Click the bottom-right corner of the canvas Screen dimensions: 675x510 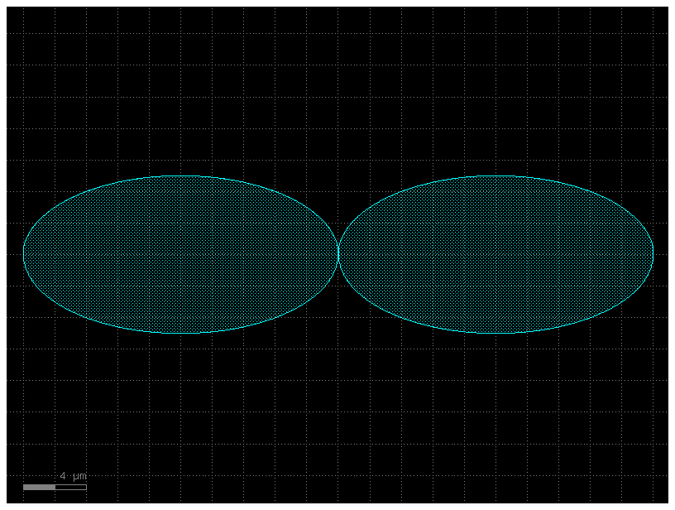click(x=666, y=500)
